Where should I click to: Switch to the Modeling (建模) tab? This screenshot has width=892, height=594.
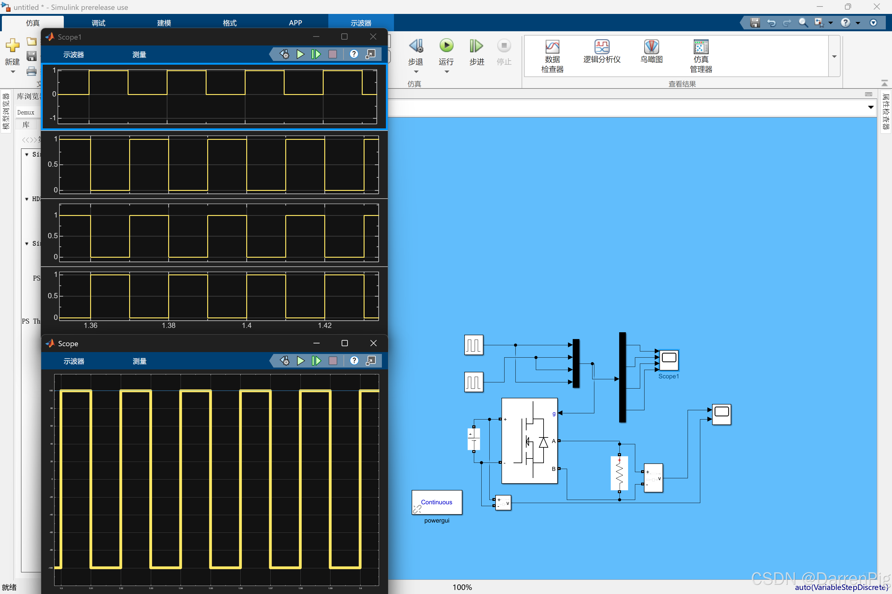pyautogui.click(x=164, y=23)
